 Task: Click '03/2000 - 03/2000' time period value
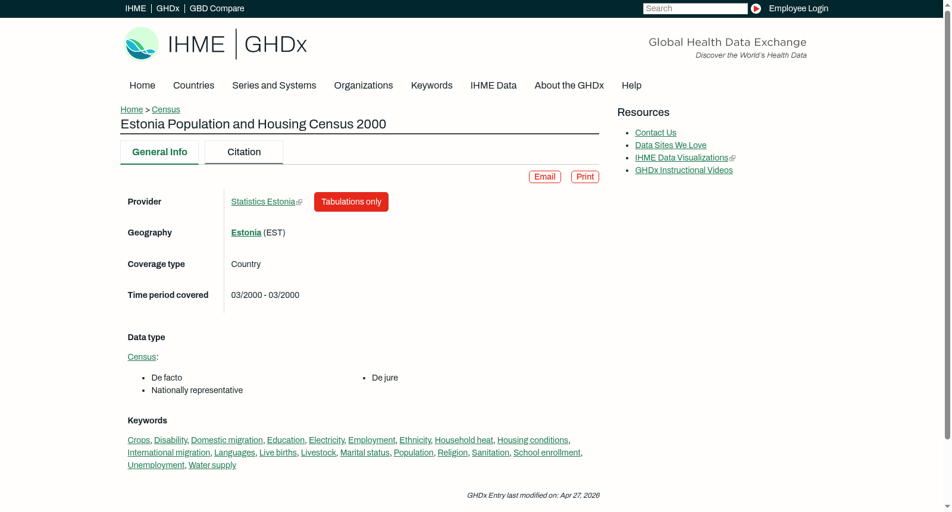(265, 295)
